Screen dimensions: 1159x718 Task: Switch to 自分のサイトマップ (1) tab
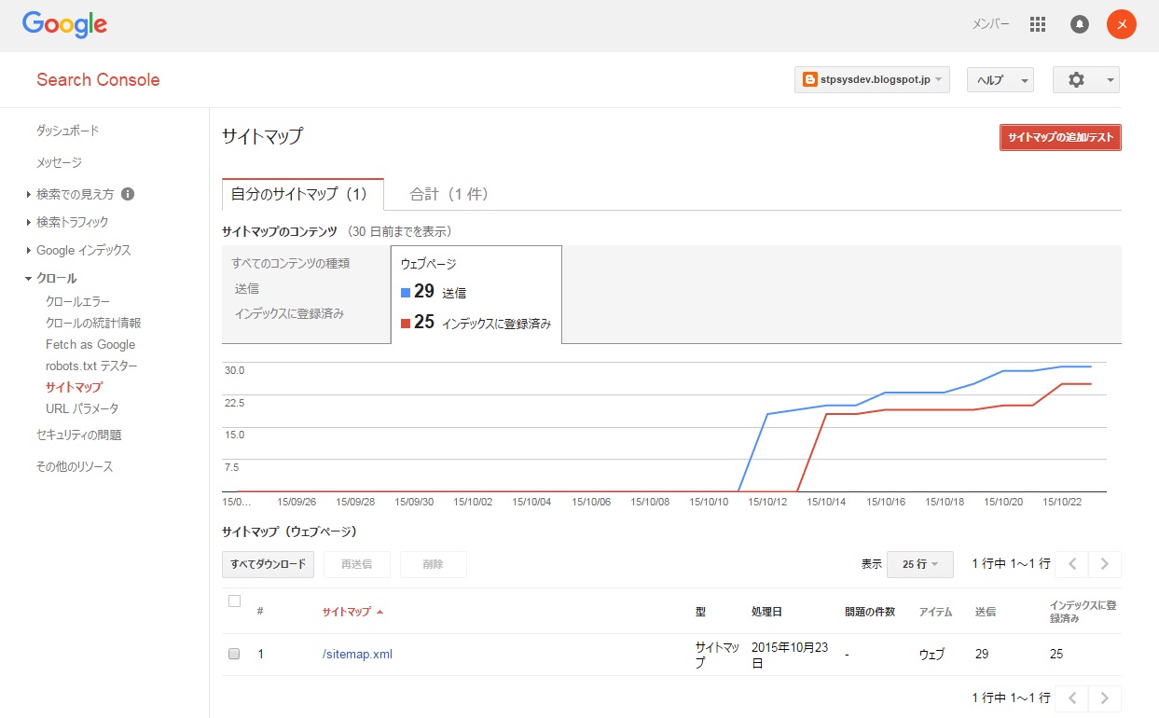pyautogui.click(x=303, y=194)
